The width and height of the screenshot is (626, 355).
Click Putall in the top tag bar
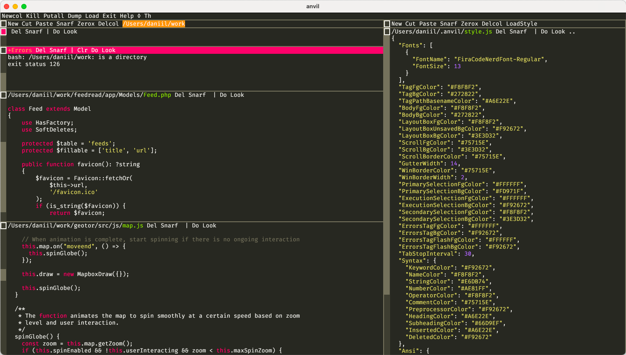pyautogui.click(x=53, y=16)
